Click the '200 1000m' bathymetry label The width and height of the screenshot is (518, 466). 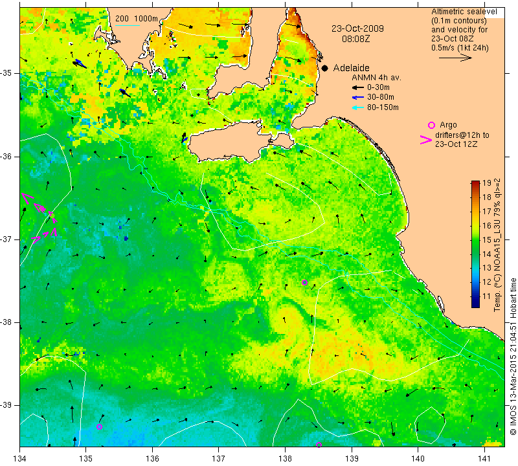[137, 19]
